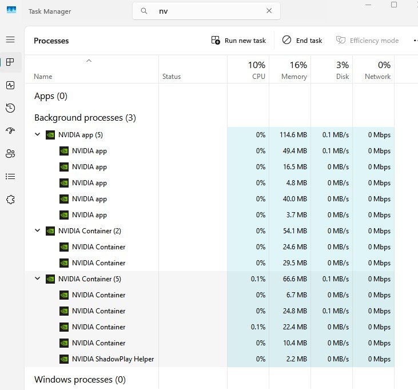Click the Processes page title
The image size is (418, 390).
click(x=51, y=41)
